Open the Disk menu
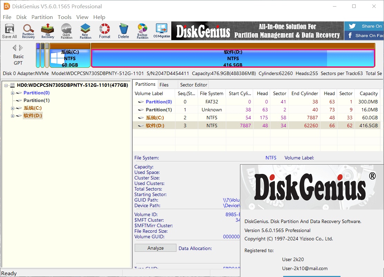This screenshot has width=384, height=277. click(x=21, y=17)
